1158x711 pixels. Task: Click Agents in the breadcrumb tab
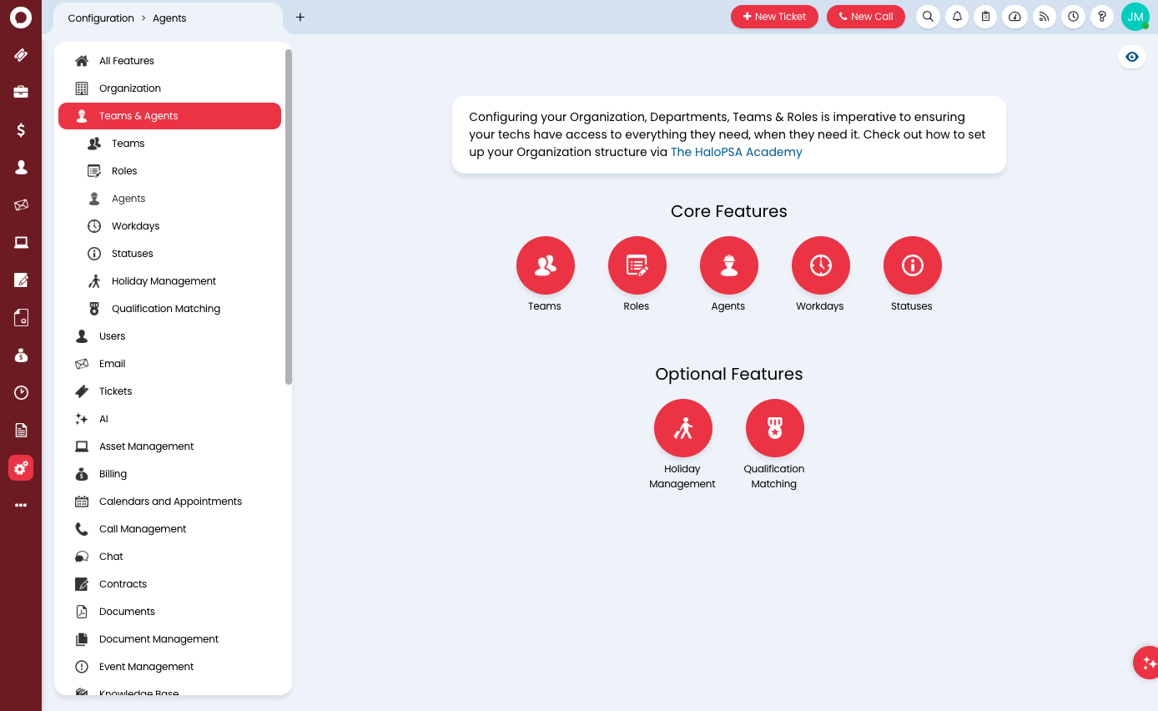coord(169,18)
